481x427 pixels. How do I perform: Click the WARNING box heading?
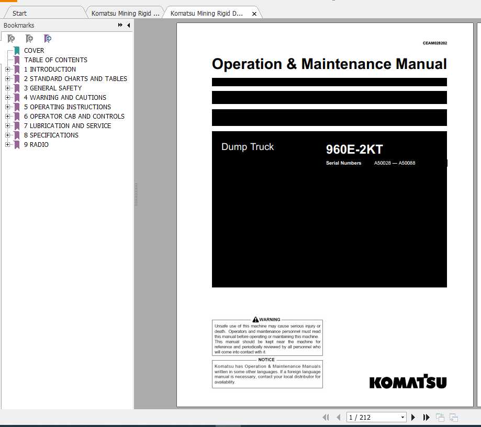tap(266, 319)
